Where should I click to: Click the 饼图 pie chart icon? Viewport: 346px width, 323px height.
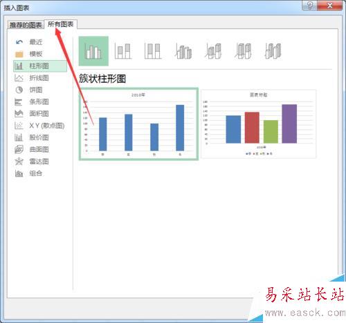tap(19, 90)
